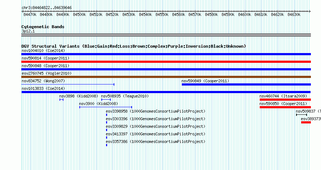
Task: Open the nsv3900 (Kidd2008) label
Action: [x=99, y=104]
